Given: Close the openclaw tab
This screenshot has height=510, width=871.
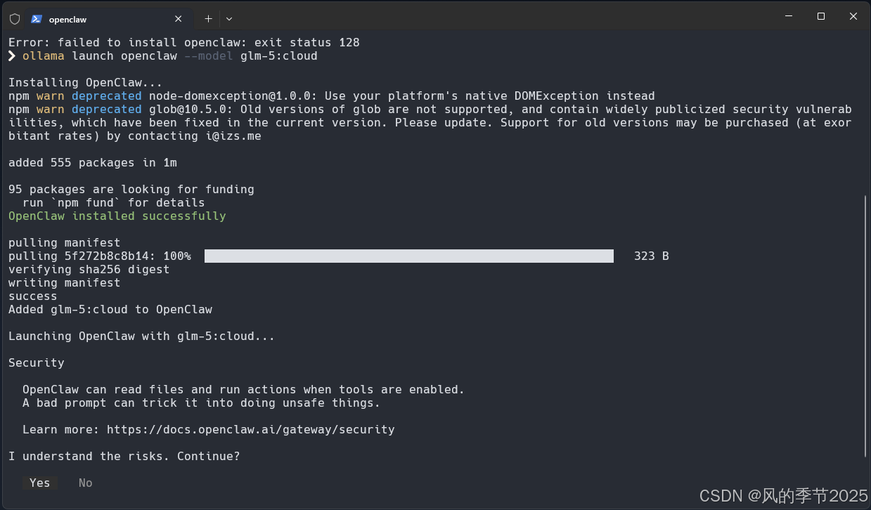Looking at the screenshot, I should click(179, 19).
